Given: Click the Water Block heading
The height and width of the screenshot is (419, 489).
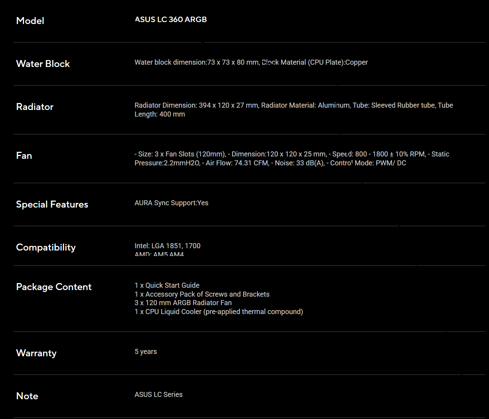Looking at the screenshot, I should point(43,64).
